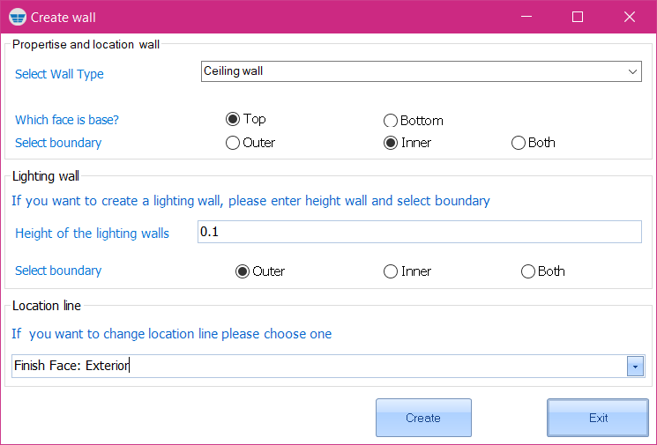Maximize the Create wall window

click(578, 17)
